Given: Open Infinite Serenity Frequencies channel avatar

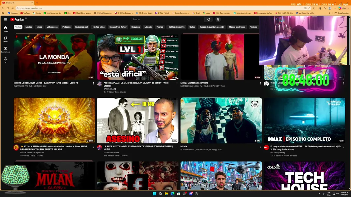Looking at the screenshot, I should click(16, 147).
